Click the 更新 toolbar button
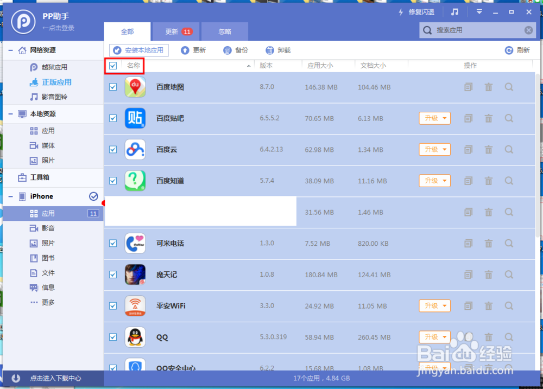The width and height of the screenshot is (543, 389). [x=193, y=50]
